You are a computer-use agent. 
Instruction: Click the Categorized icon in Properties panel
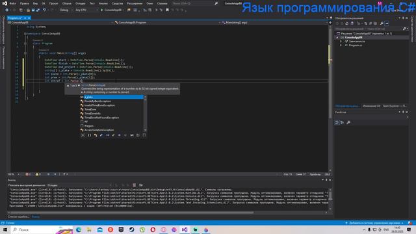point(337,122)
